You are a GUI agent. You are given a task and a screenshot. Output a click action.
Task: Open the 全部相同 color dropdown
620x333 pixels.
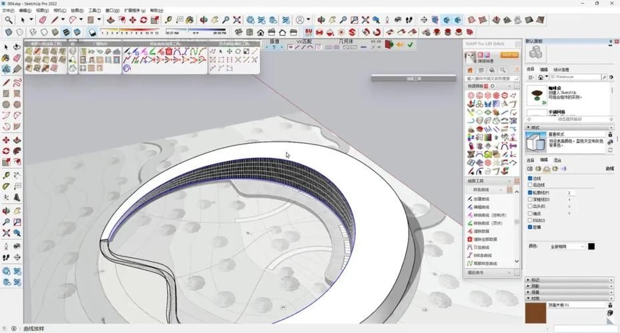565,246
